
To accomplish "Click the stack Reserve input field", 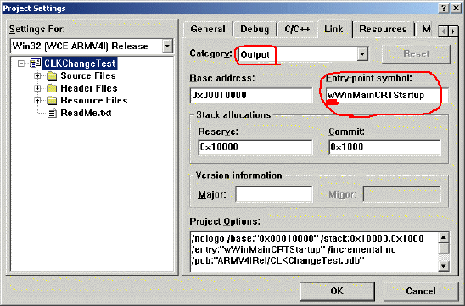I will coord(255,147).
